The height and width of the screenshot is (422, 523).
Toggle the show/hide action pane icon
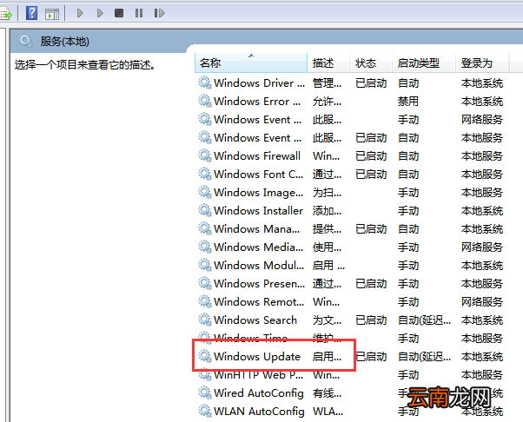52,14
